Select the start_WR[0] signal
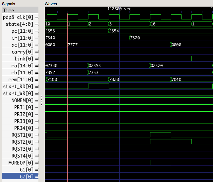The image size is (213, 182). tap(20, 93)
